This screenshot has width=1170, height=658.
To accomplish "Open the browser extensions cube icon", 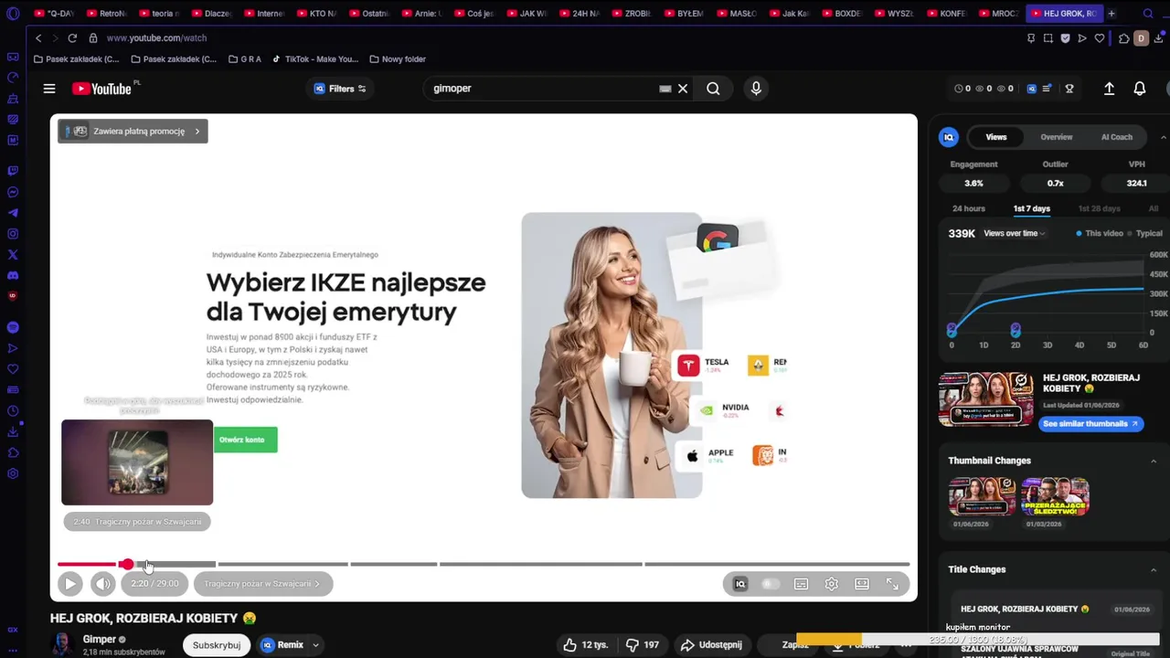I will tap(1124, 38).
